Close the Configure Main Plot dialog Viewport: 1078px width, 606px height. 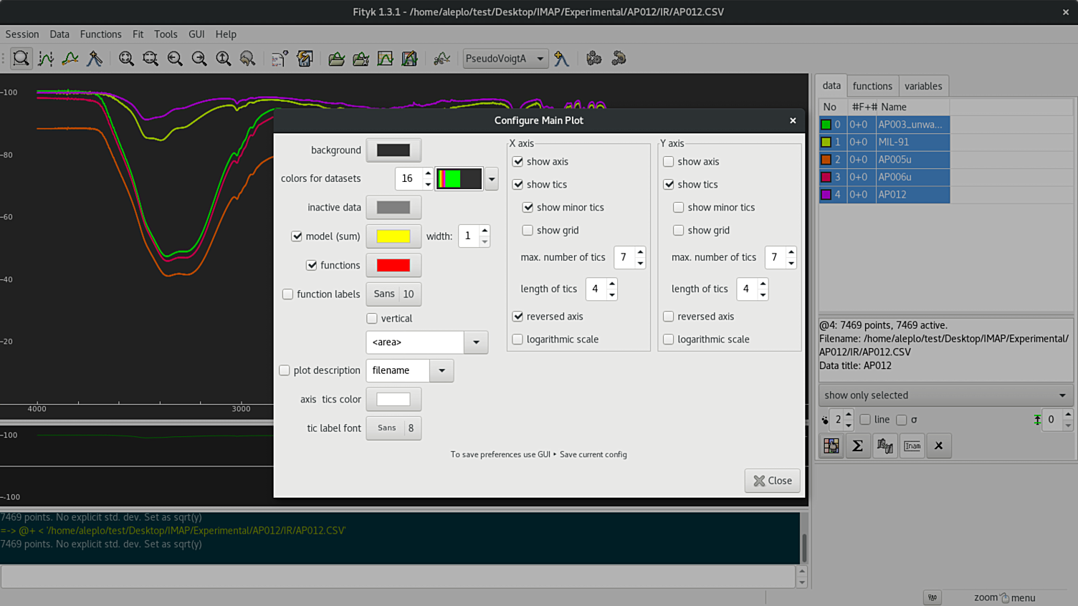tap(772, 481)
